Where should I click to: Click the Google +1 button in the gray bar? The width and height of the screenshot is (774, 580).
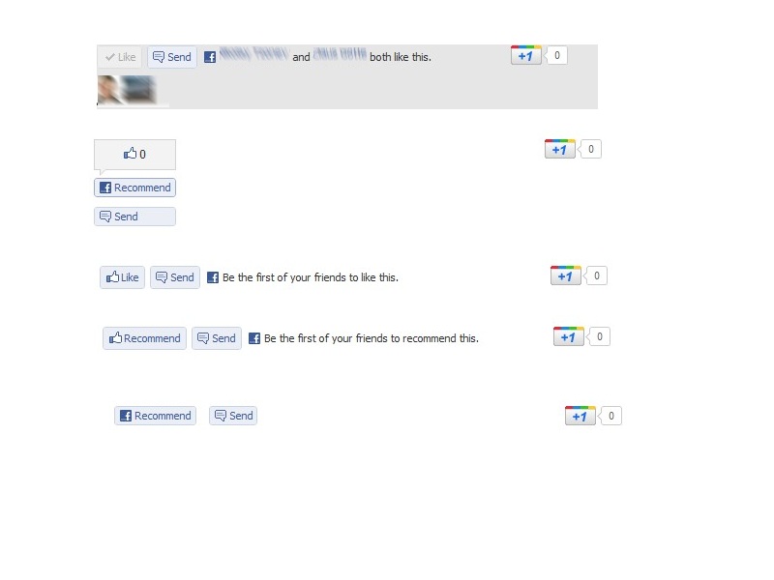click(x=526, y=55)
